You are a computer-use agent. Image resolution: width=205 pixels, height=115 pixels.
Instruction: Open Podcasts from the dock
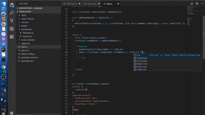tap(4, 39)
